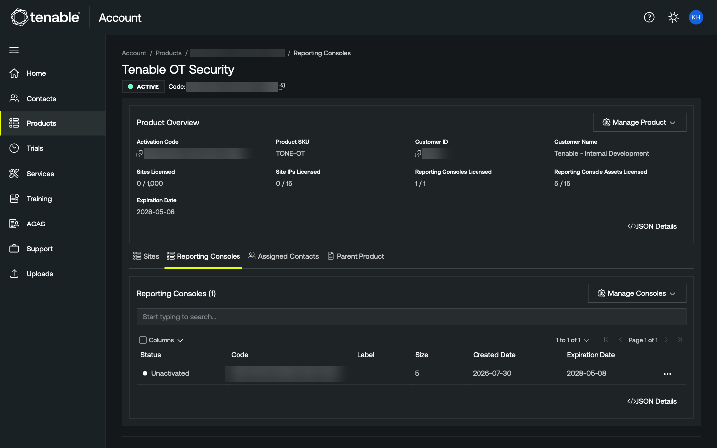
Task: Sort table by Created Date column
Action: [x=494, y=355]
